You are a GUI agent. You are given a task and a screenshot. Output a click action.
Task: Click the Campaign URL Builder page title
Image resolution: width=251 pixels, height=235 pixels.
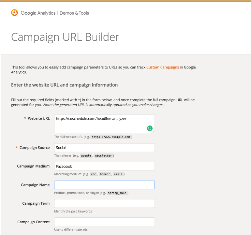[x=65, y=37]
